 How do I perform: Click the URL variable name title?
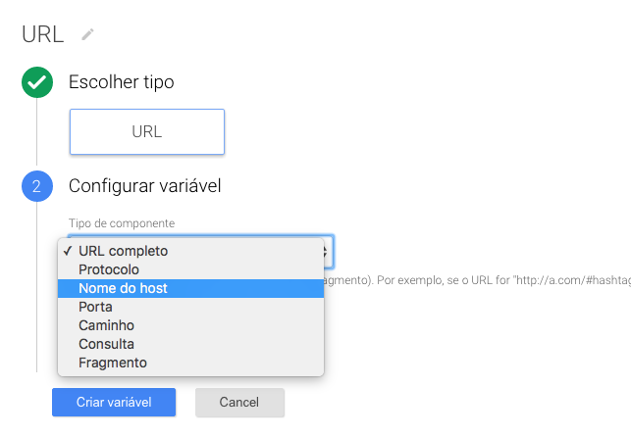click(x=42, y=34)
